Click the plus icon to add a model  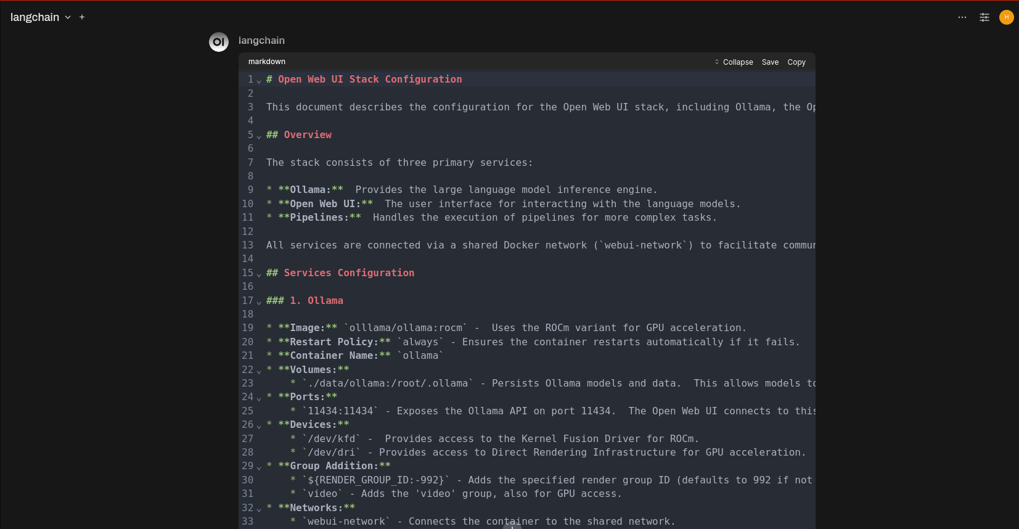click(82, 17)
